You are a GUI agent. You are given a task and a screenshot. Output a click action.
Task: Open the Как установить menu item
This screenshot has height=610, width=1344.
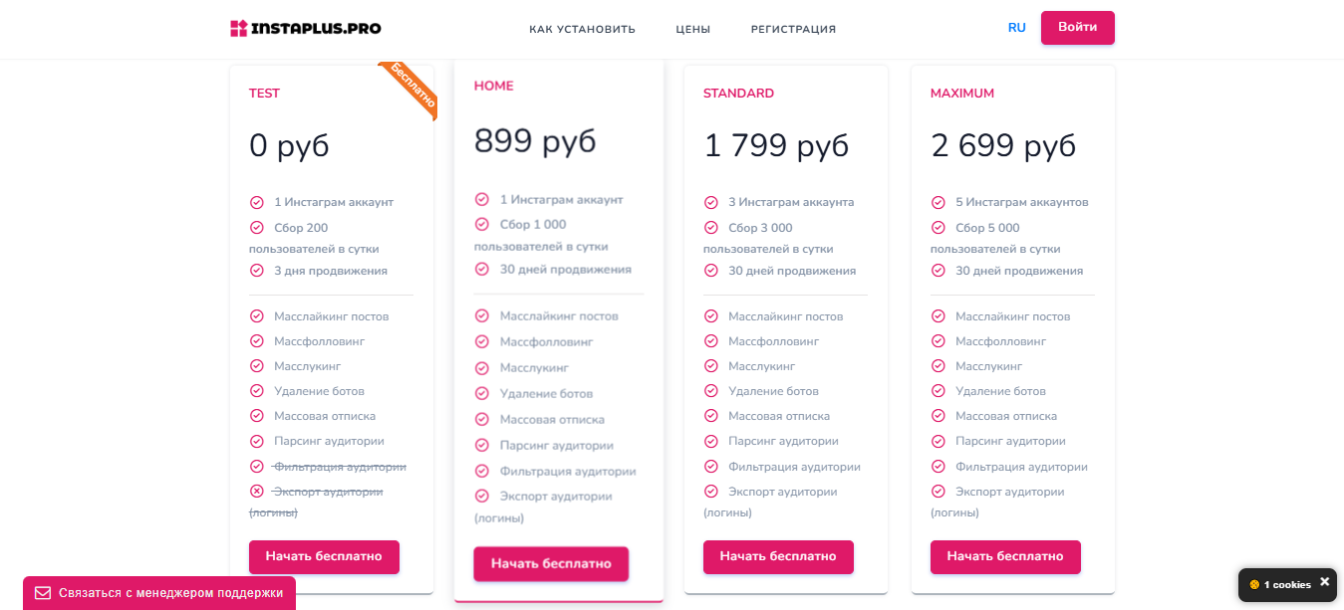(x=582, y=29)
